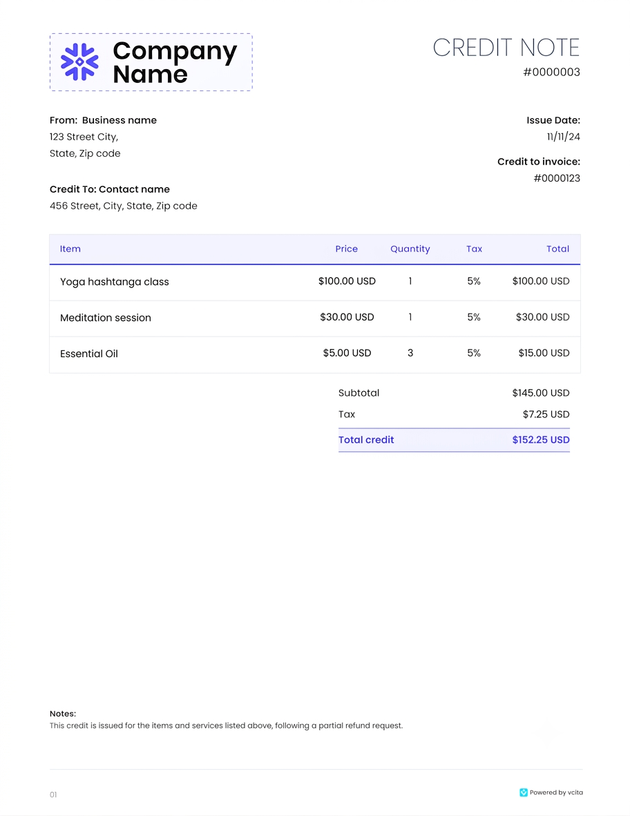Click the Tax column header
The width and height of the screenshot is (630, 816).
click(474, 249)
